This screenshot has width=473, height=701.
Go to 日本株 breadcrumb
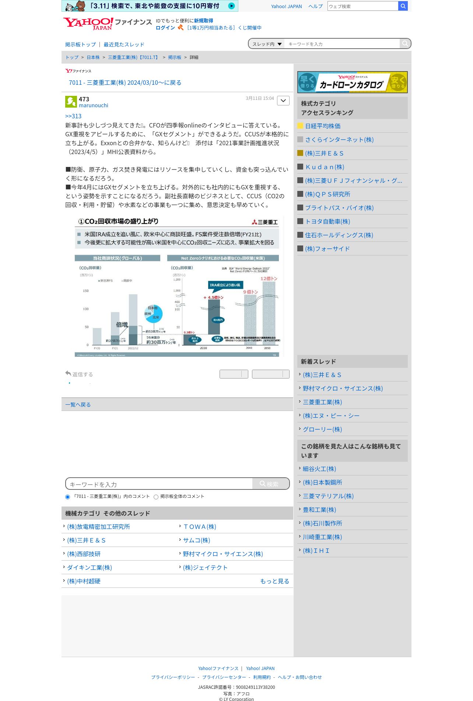(x=93, y=57)
